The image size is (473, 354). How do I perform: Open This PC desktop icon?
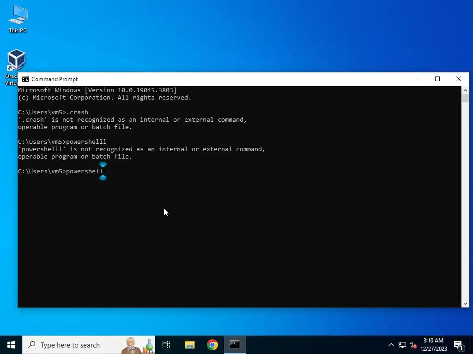(18, 18)
